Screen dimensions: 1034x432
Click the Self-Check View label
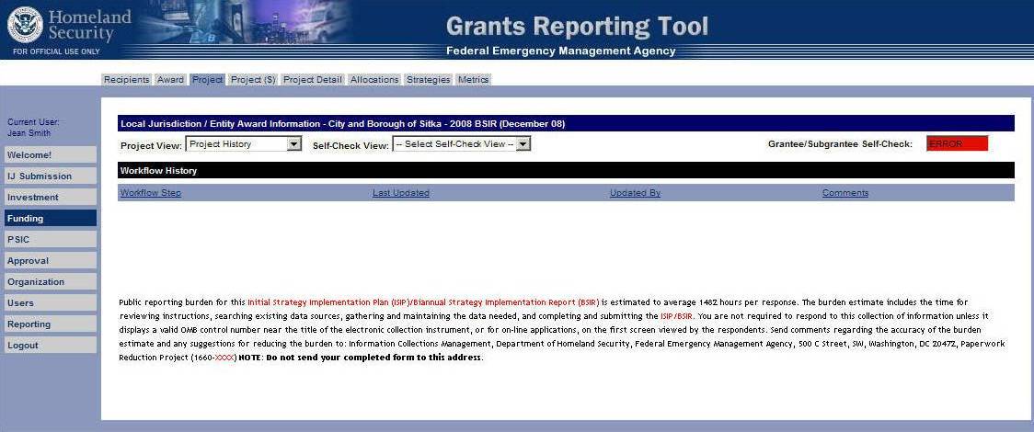(x=350, y=145)
